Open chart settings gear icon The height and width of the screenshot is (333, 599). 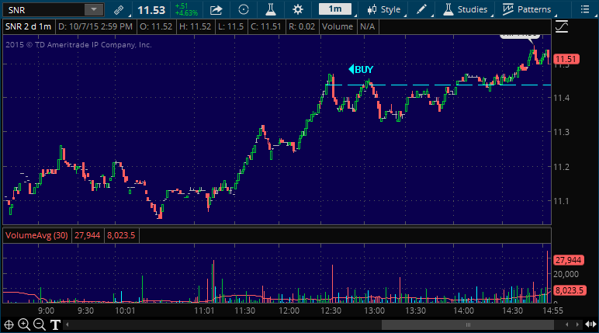298,10
